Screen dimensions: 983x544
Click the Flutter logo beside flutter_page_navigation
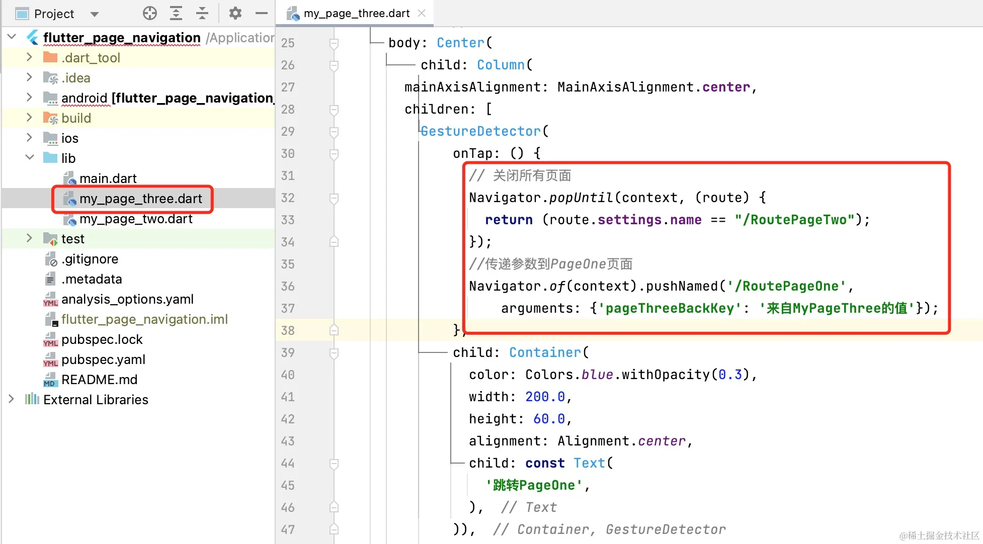(x=33, y=38)
